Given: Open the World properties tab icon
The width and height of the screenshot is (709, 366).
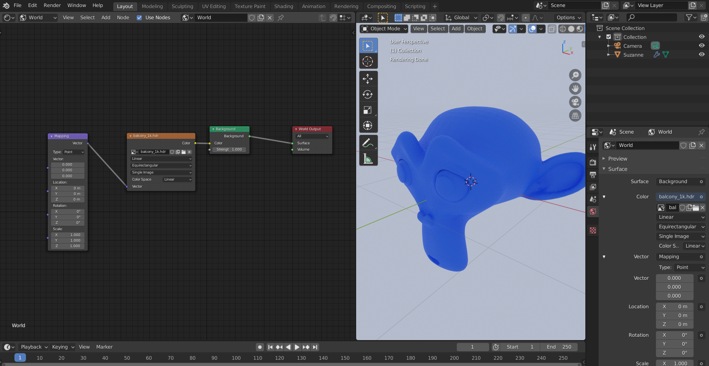Looking at the screenshot, I should 593,211.
